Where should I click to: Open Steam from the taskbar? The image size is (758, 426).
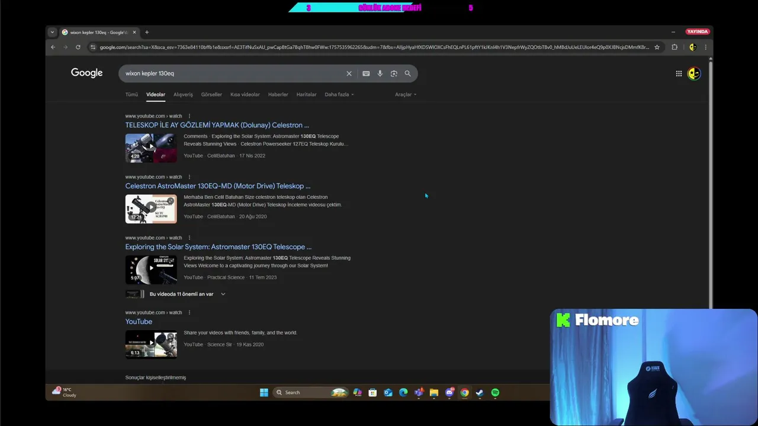480,392
